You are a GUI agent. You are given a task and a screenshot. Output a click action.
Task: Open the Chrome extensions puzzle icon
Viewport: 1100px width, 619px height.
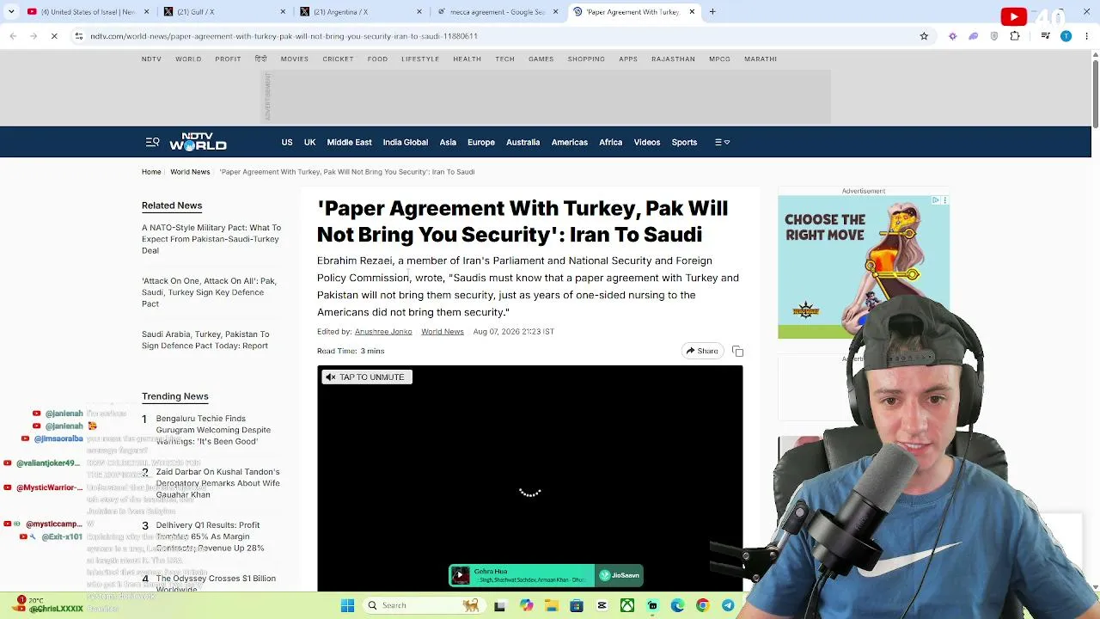pyautogui.click(x=1015, y=36)
